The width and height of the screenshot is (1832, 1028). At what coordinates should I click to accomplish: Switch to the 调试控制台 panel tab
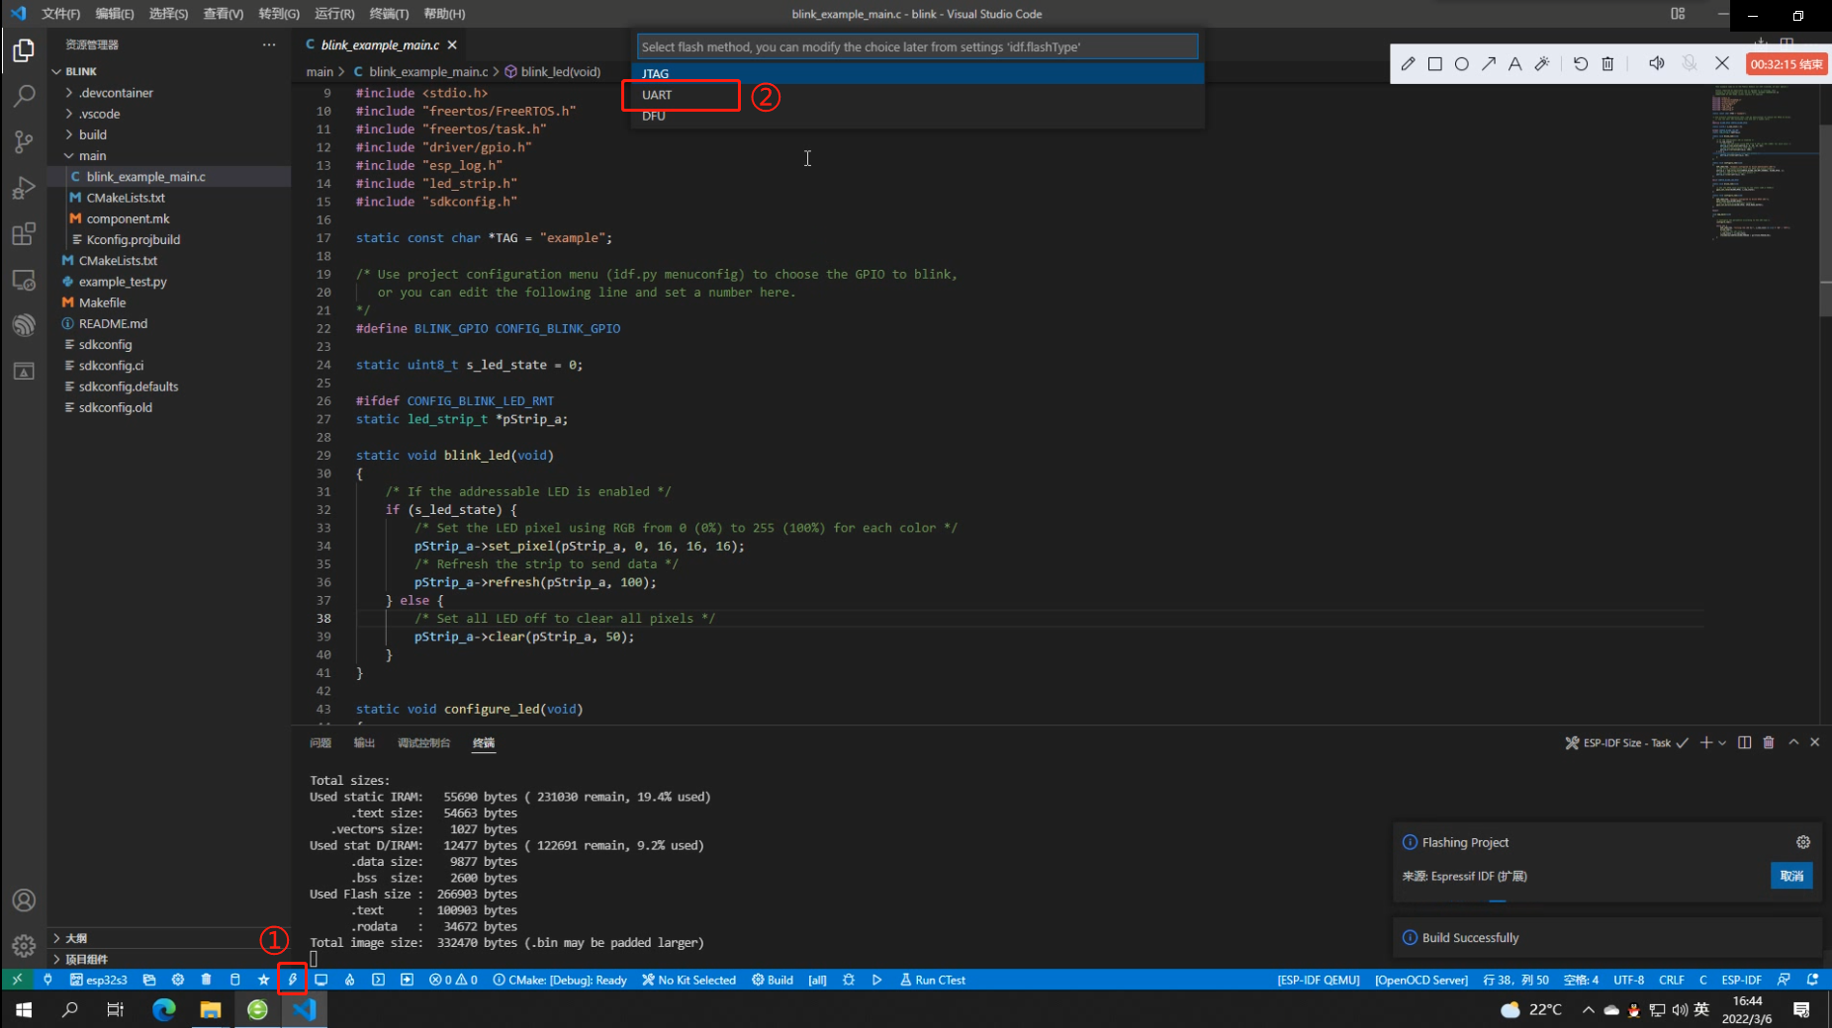tap(423, 742)
